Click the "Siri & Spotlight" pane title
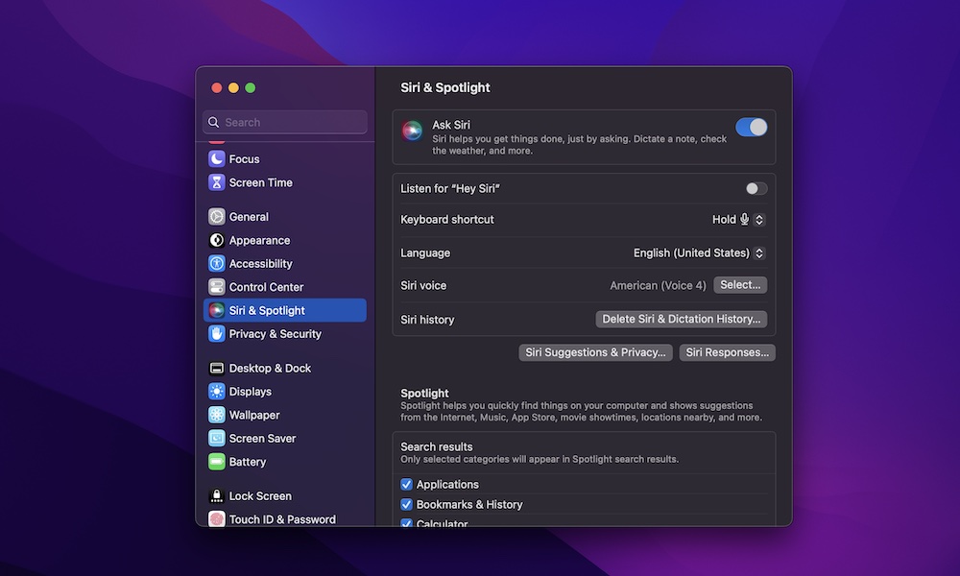Screen dimensions: 960x576 point(445,87)
